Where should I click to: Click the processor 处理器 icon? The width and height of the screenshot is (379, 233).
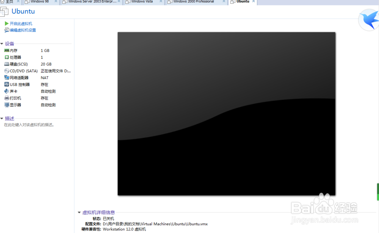point(6,57)
